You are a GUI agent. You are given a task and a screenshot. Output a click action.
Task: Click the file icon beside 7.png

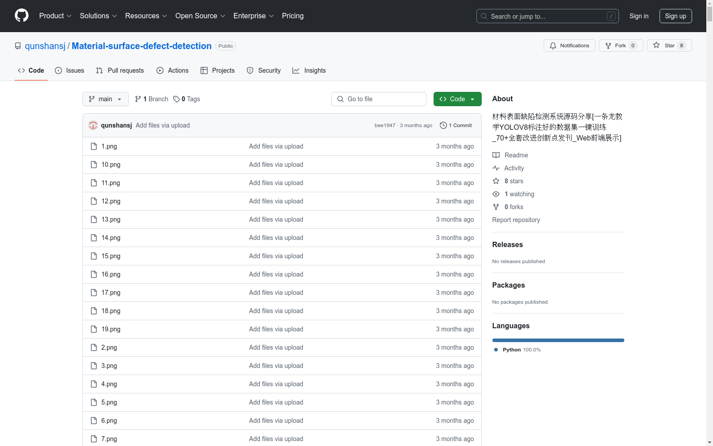[94, 439]
